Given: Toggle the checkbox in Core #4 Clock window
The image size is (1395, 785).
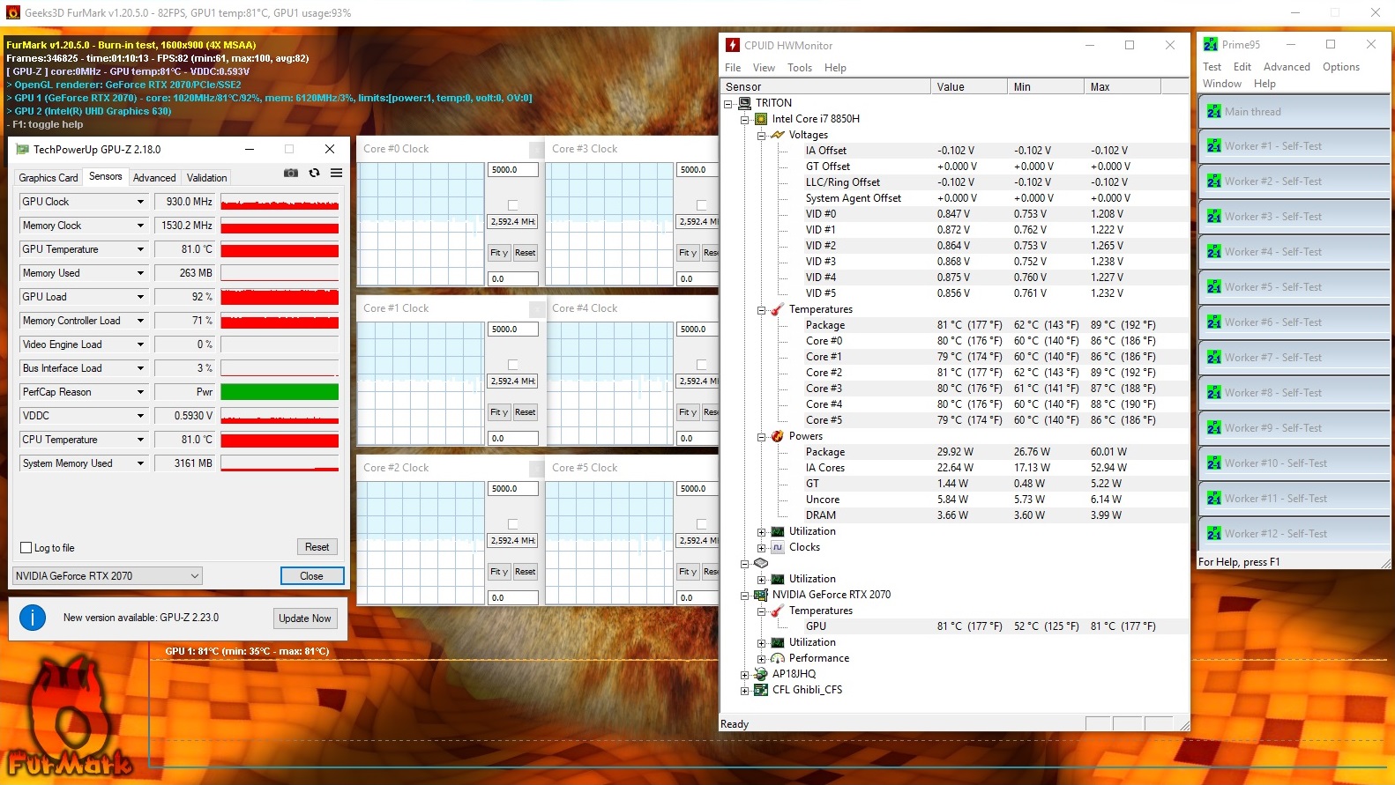Looking at the screenshot, I should click(702, 365).
